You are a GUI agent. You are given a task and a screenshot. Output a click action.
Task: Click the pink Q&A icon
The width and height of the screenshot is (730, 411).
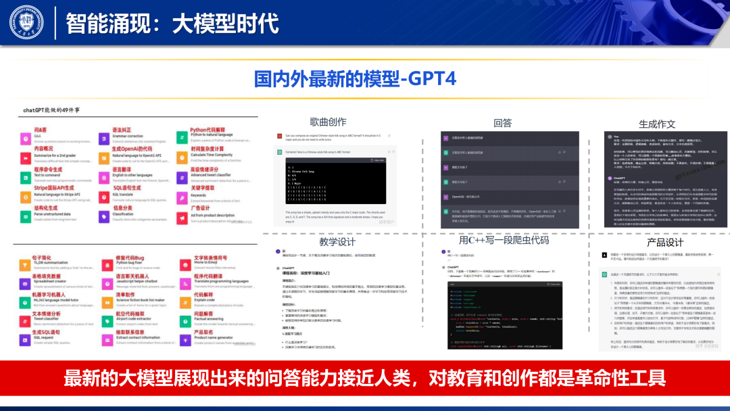click(x=26, y=139)
